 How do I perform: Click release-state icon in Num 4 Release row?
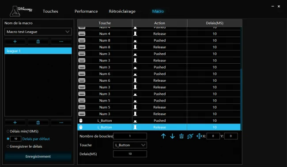[135, 34]
